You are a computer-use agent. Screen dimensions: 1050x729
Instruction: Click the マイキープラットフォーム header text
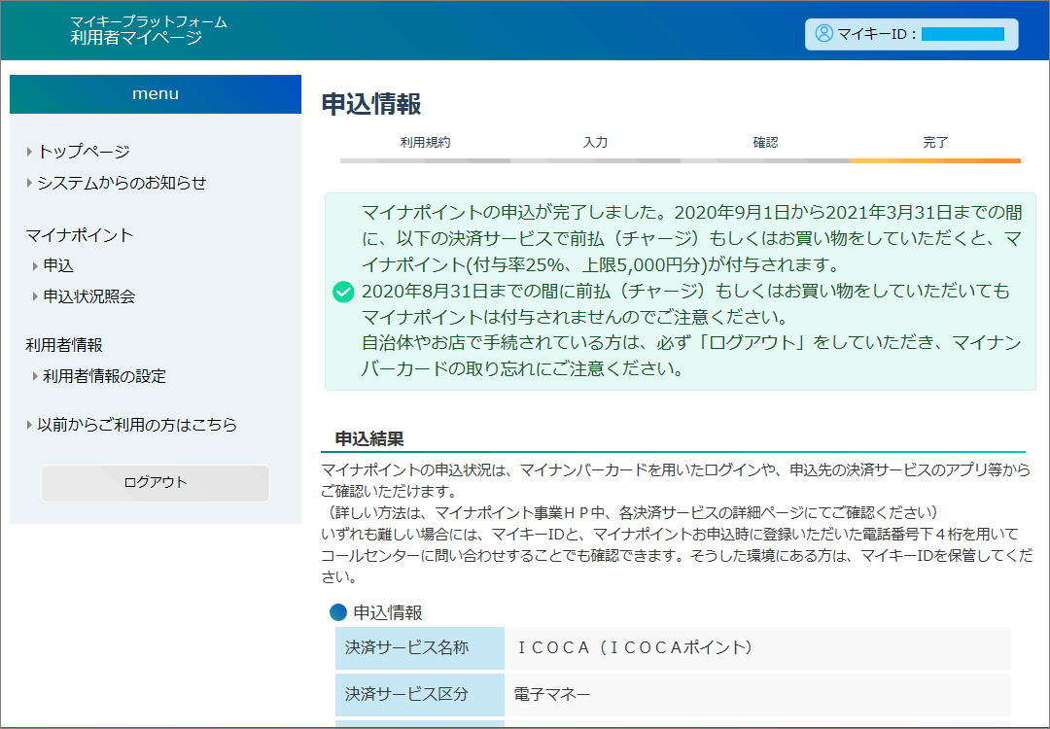tap(149, 22)
